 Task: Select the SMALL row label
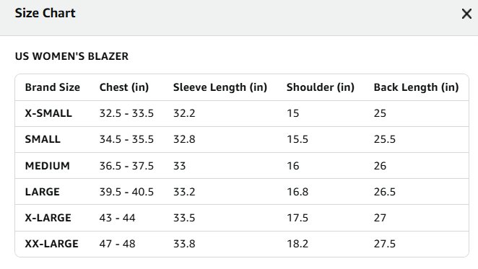coord(43,139)
